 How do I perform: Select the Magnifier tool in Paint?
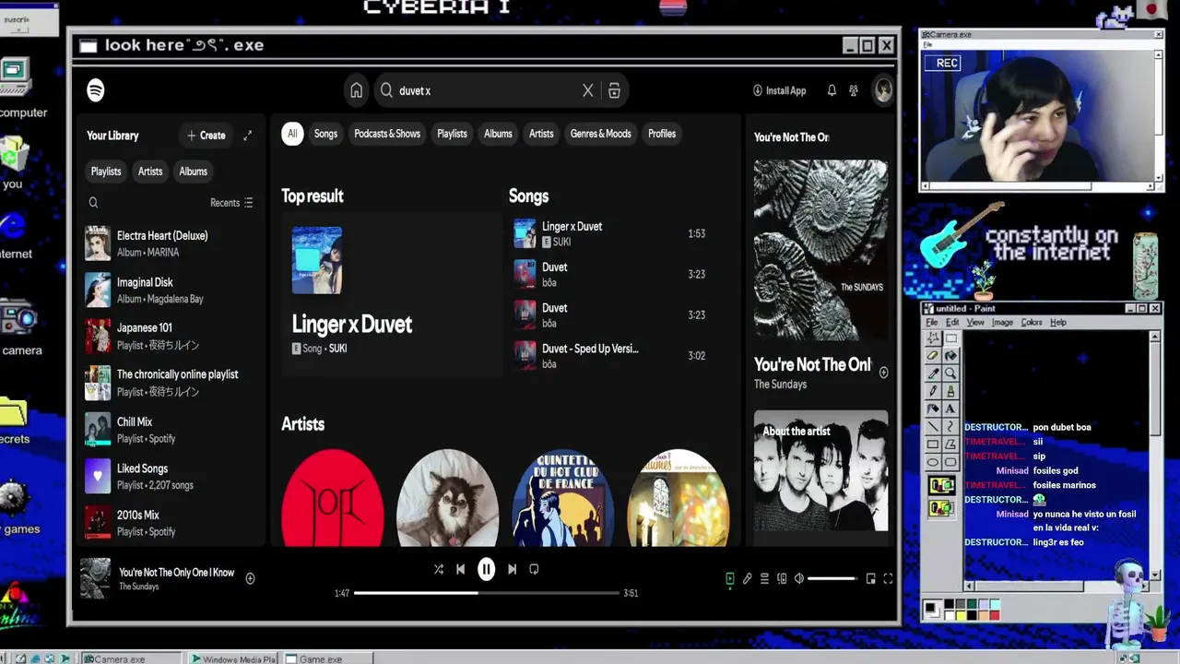(x=950, y=373)
